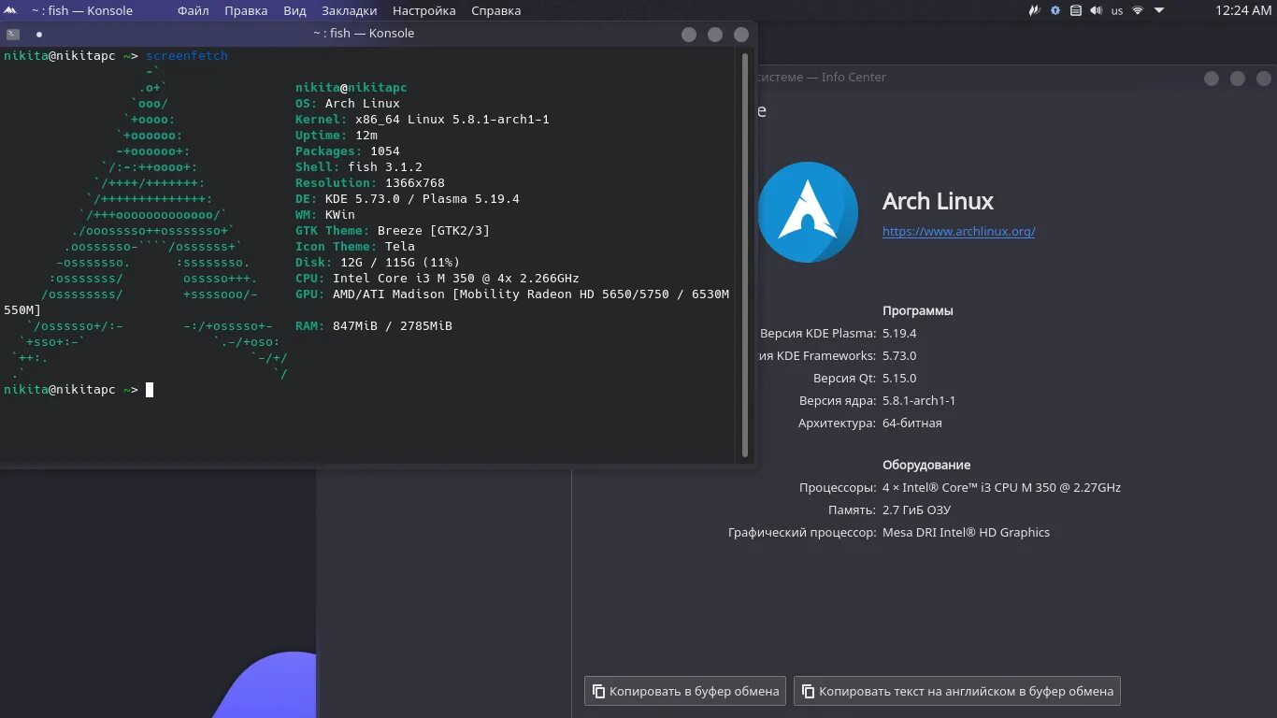Click the Konsole terminal icon in the window titlebar
The height and width of the screenshot is (718, 1277).
(13, 34)
